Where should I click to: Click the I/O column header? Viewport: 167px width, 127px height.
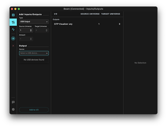[x=56, y=14]
